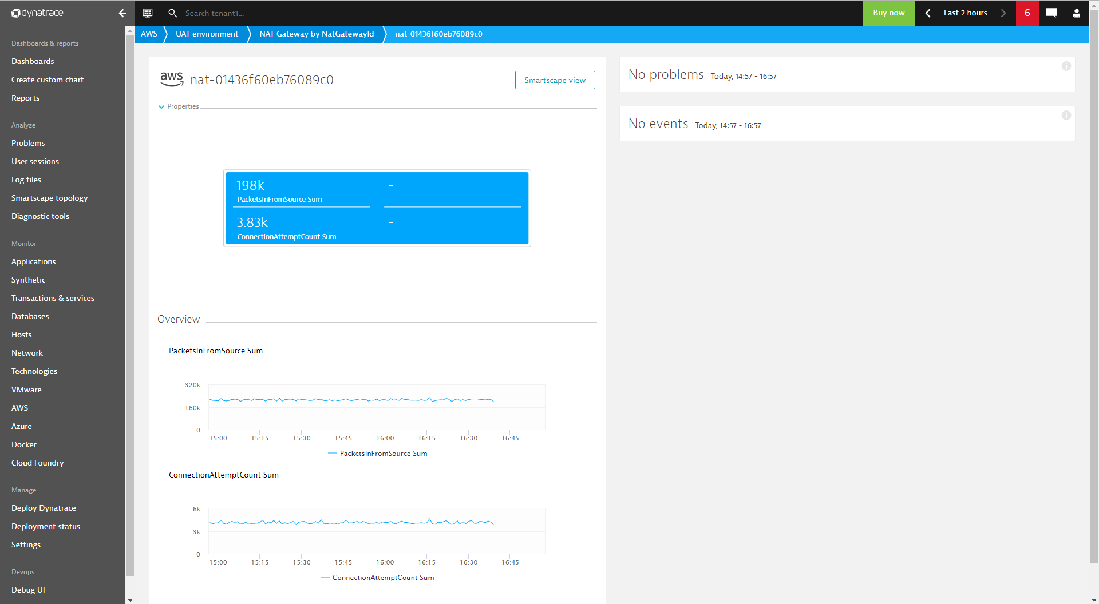Navigate to UAT environment breadcrumb

tap(207, 34)
